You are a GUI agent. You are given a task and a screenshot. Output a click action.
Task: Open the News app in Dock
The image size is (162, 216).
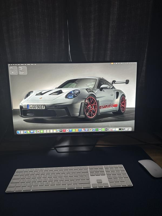click(67, 131)
